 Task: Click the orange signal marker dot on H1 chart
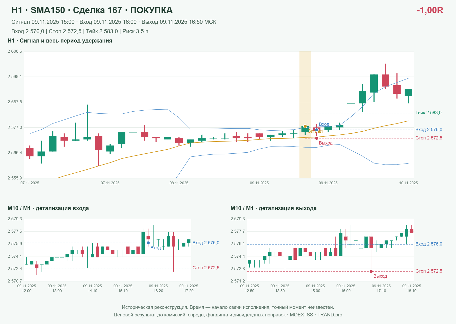click(305, 126)
